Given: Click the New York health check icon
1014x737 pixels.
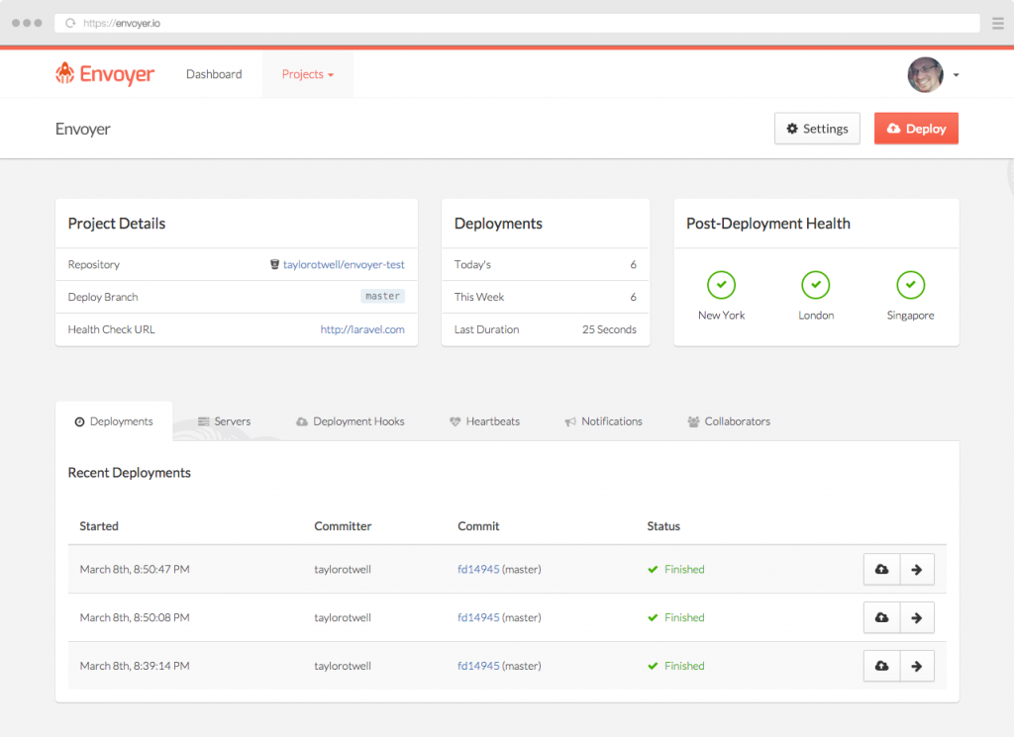Looking at the screenshot, I should coord(721,285).
